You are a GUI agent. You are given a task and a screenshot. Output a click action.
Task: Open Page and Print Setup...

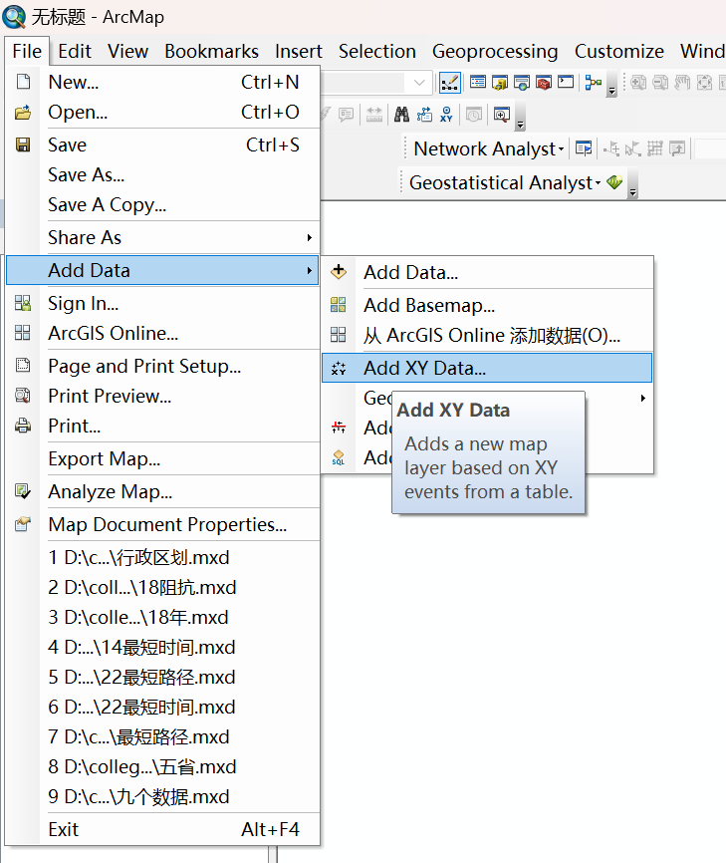[162, 366]
